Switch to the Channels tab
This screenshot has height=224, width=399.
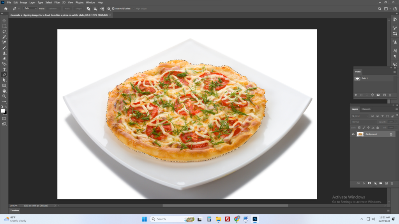(366, 109)
